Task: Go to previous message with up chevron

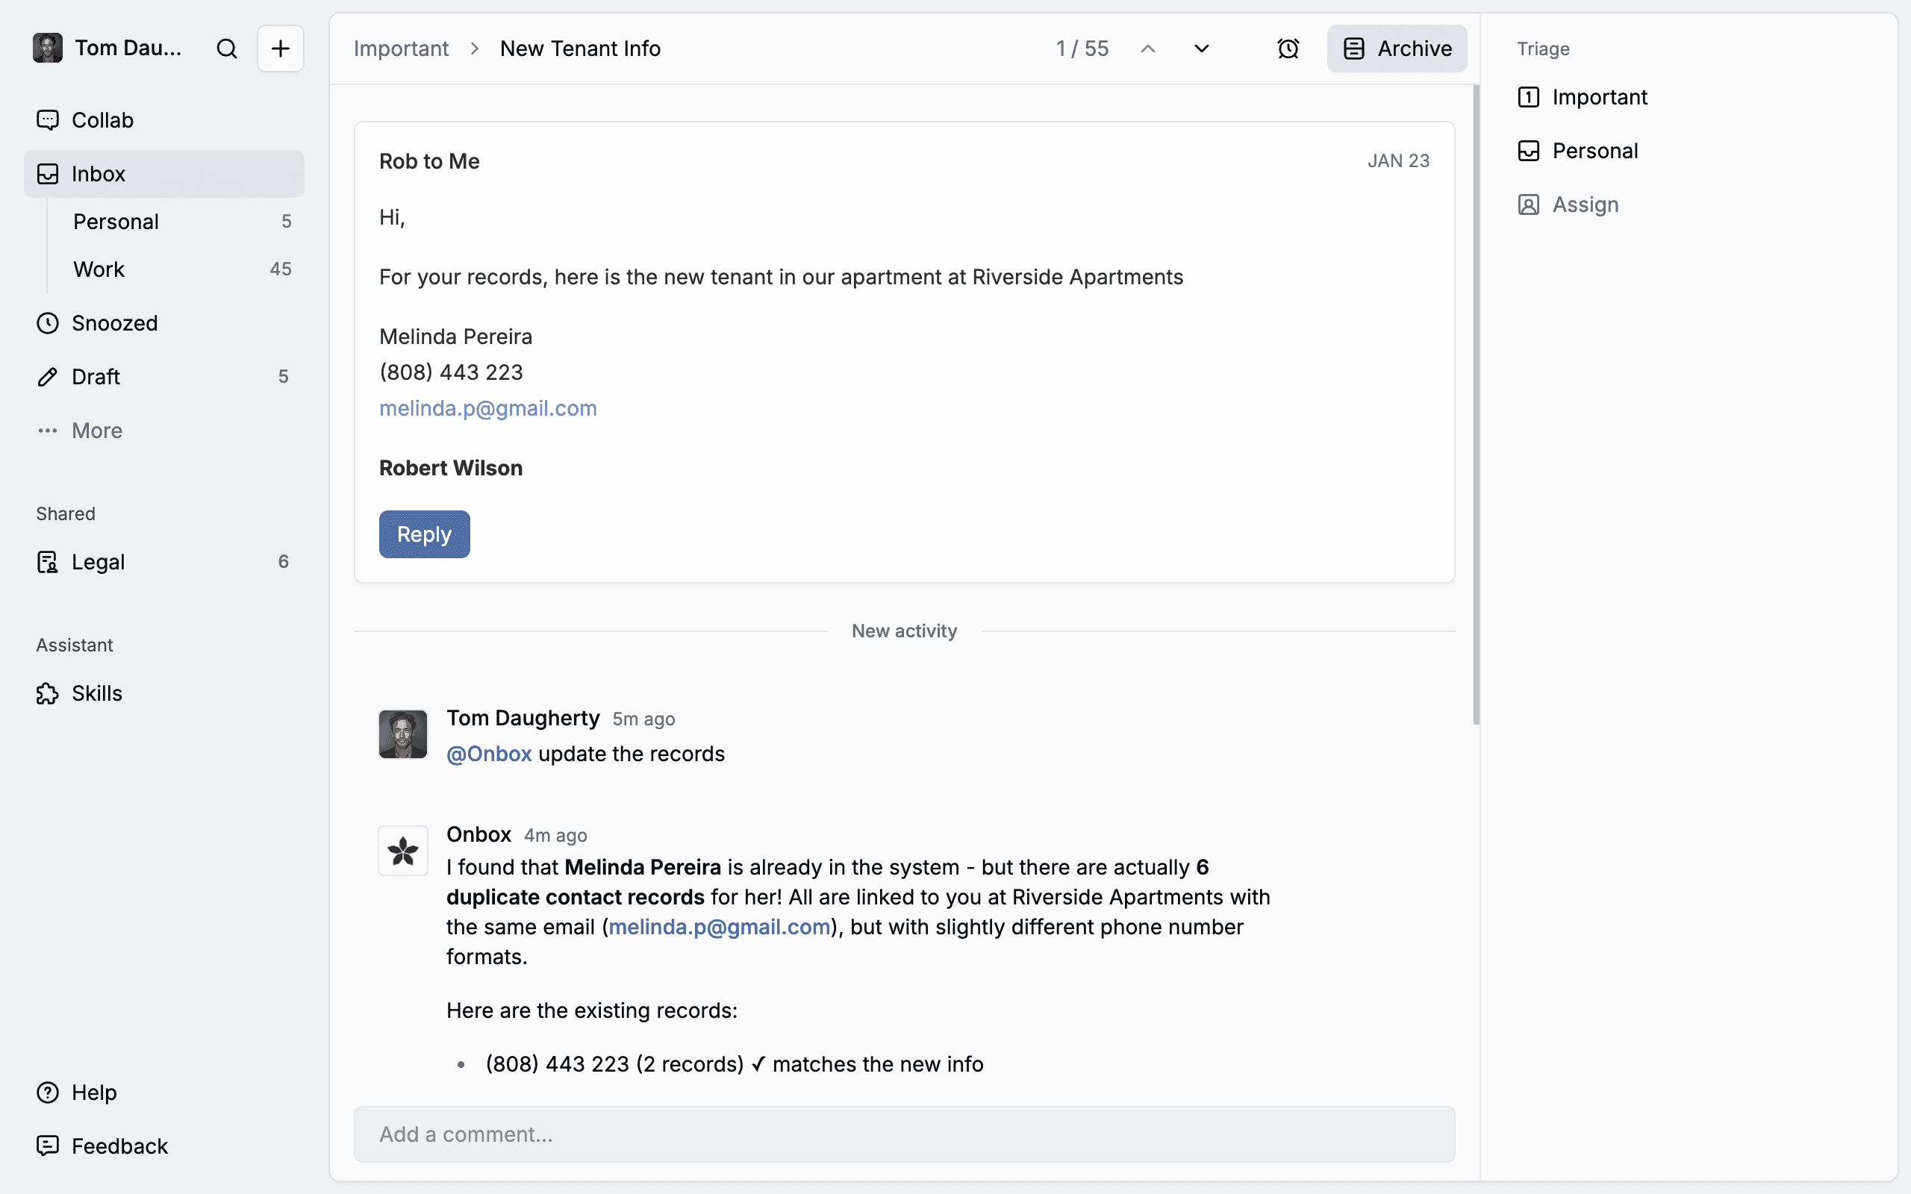Action: point(1148,49)
